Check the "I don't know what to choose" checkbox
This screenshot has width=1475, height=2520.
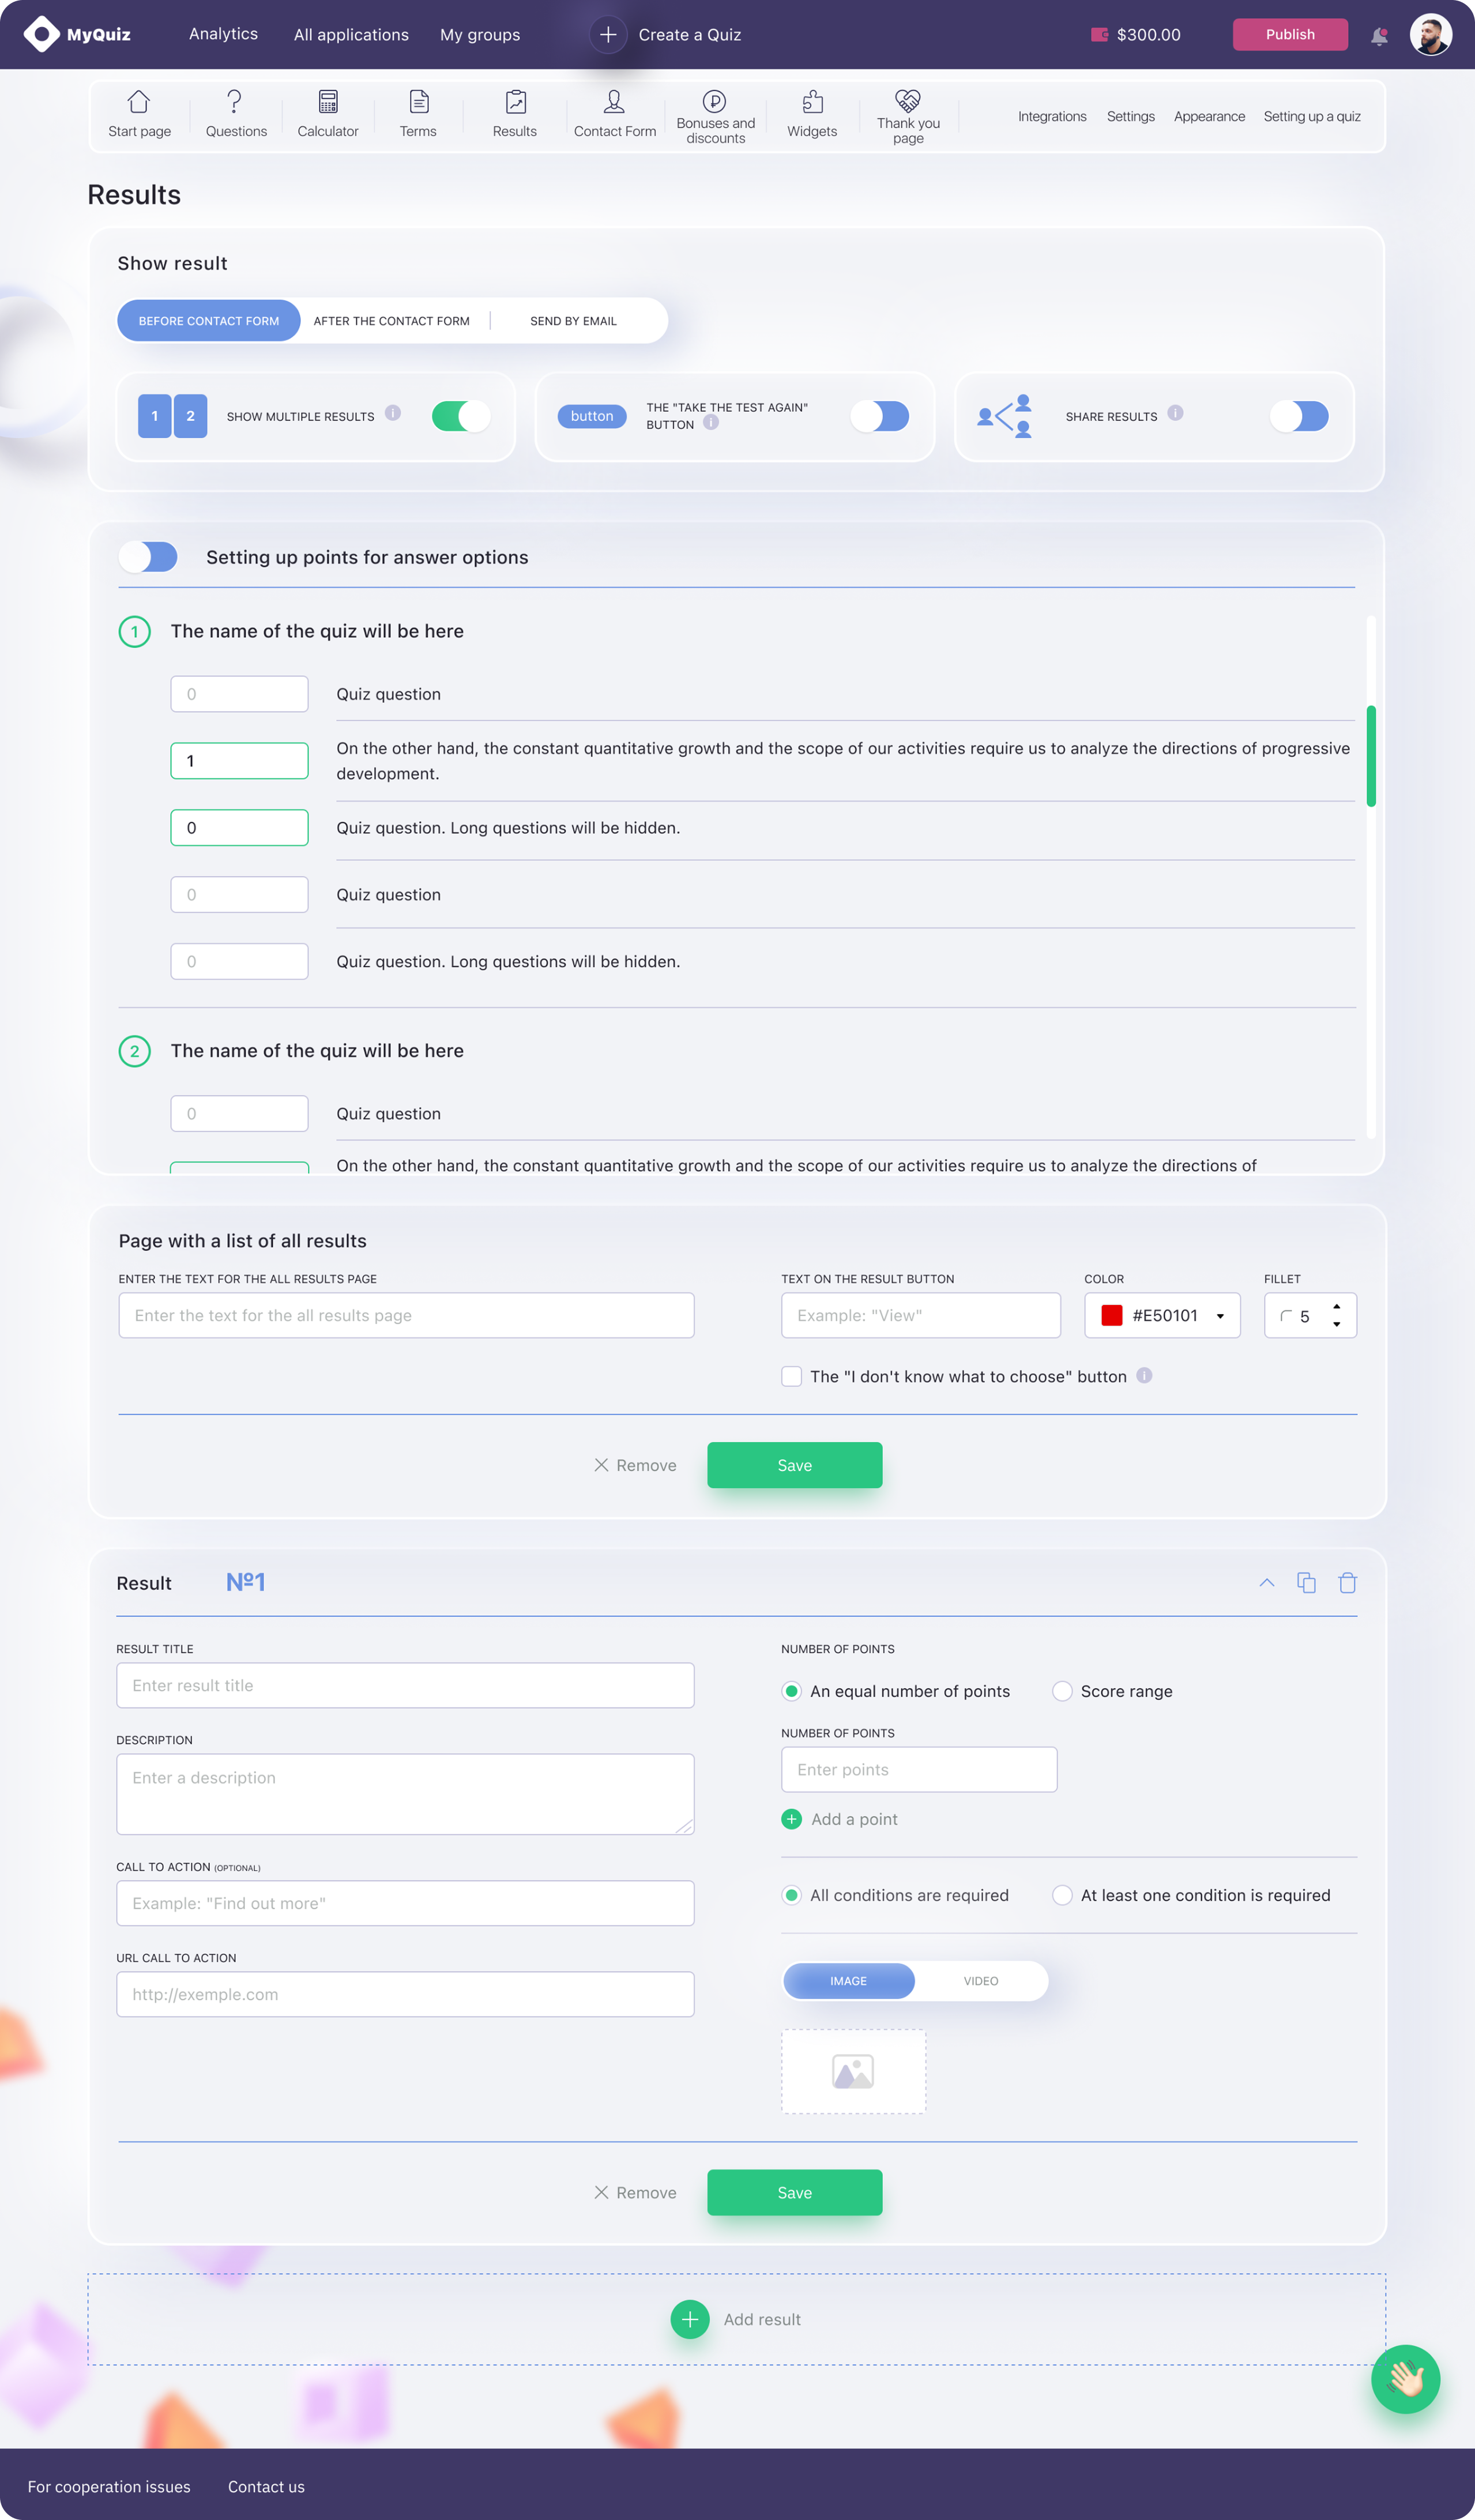tap(791, 1376)
